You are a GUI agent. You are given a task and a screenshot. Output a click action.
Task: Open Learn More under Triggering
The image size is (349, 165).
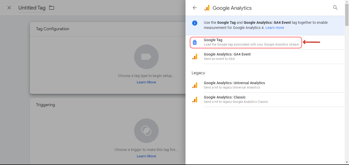coord(146,156)
